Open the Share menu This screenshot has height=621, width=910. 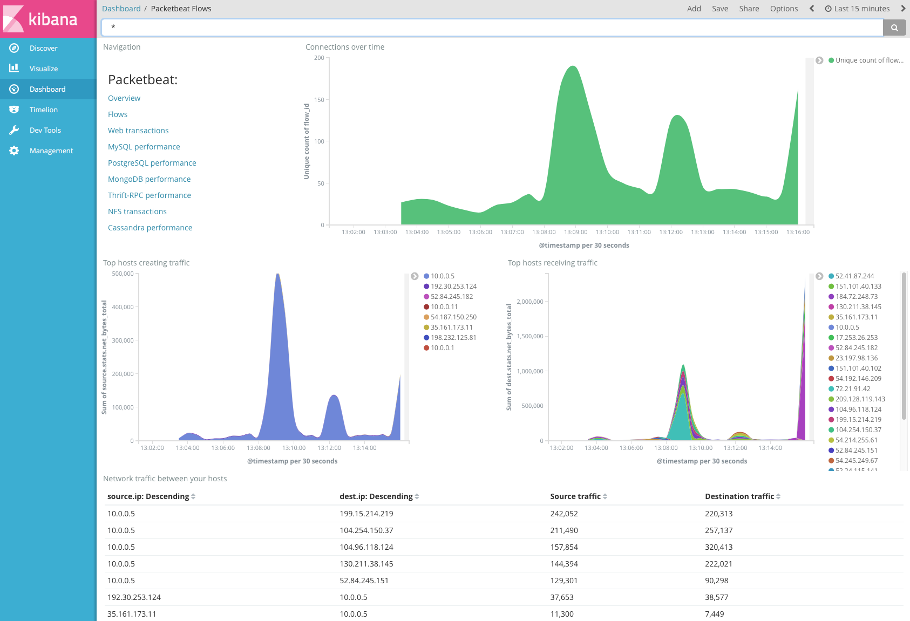[x=749, y=9]
